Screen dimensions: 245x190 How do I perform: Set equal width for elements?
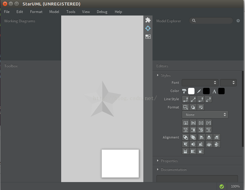(x=185, y=151)
